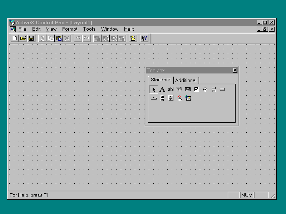The height and width of the screenshot is (214, 286).
Task: Open the Tools menu
Action: (89, 29)
